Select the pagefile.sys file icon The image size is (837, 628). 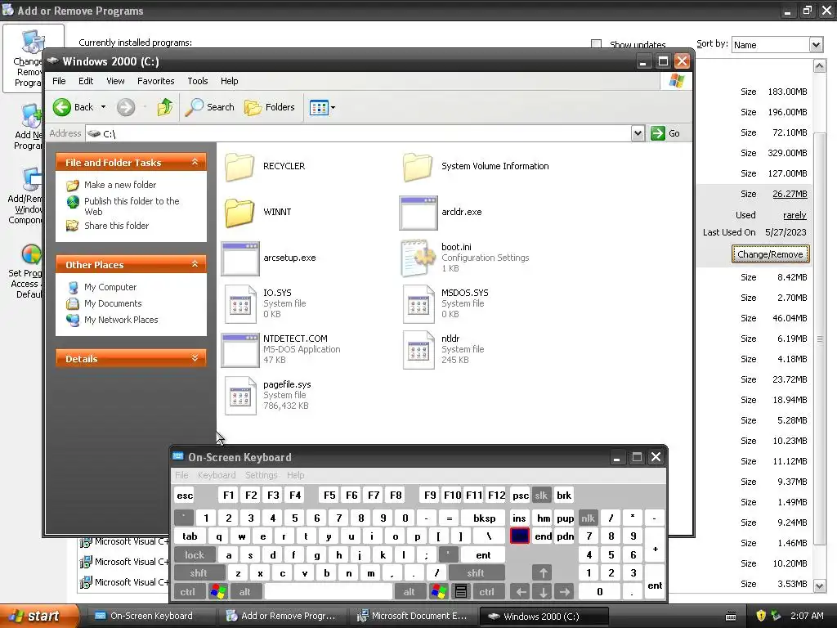pos(240,396)
